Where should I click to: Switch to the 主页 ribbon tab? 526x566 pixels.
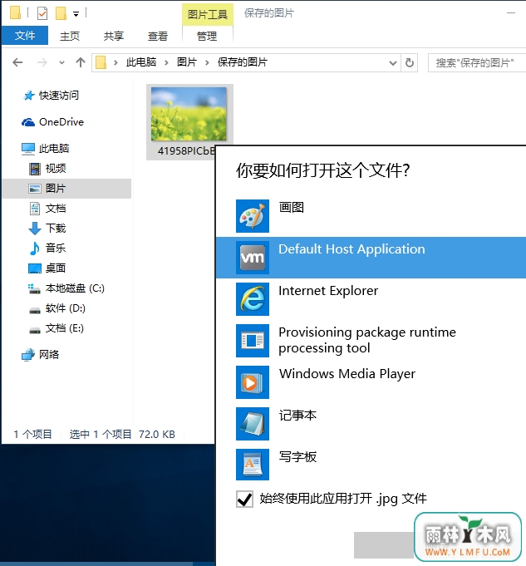[69, 36]
